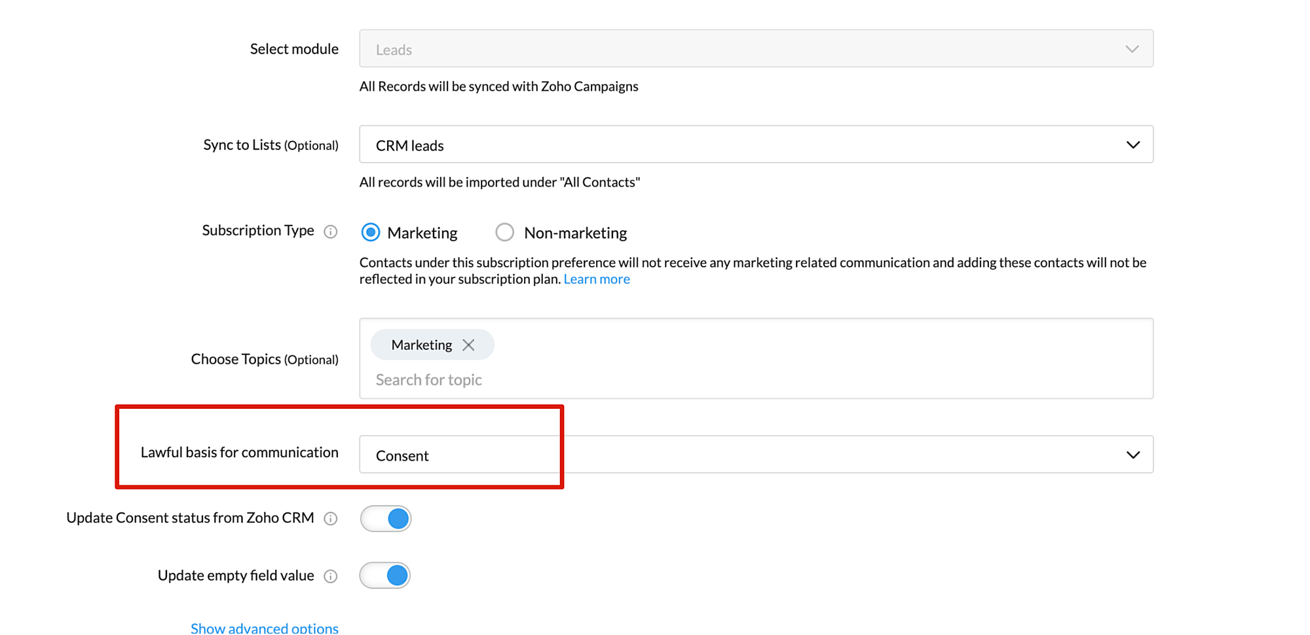Click the CRM leads selected value

click(x=410, y=145)
